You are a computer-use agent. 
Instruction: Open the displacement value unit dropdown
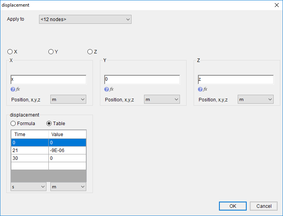pyautogui.click(x=68, y=187)
